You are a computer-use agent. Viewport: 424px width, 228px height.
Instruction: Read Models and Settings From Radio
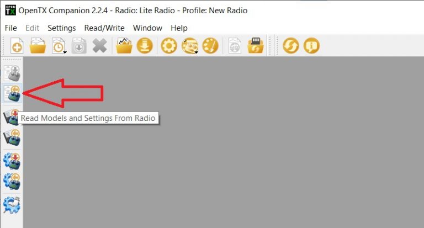pos(12,93)
